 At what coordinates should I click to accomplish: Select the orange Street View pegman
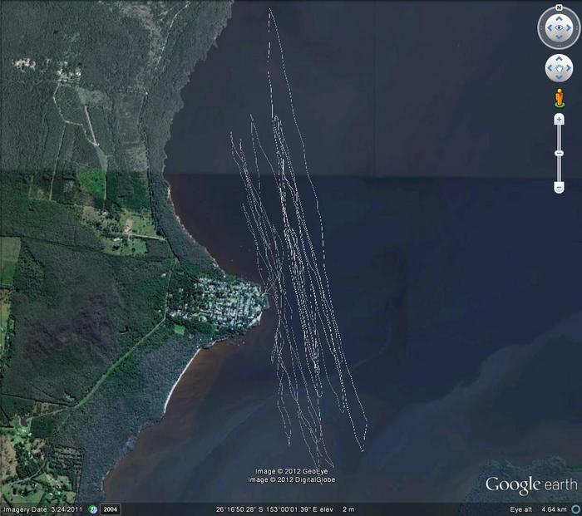pos(559,99)
